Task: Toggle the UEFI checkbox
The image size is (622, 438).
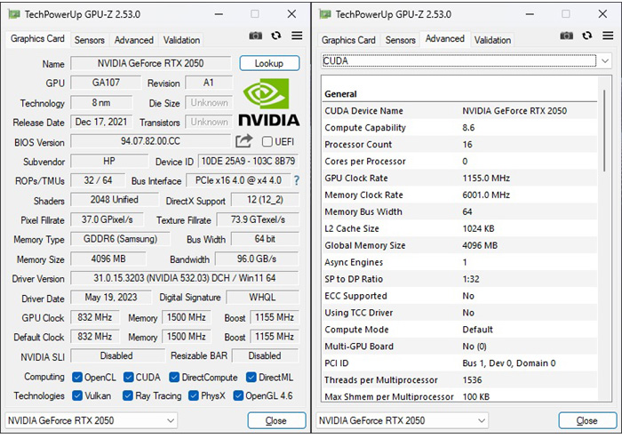Action: coord(267,141)
